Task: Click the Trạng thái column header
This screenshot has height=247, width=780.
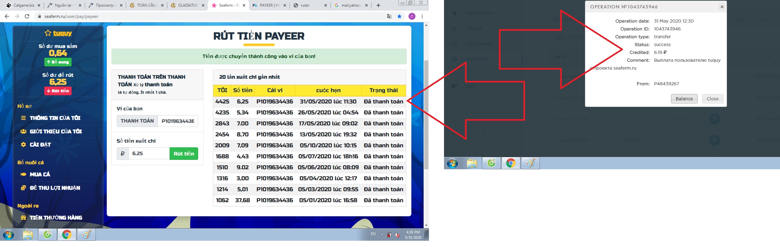Action: click(384, 90)
